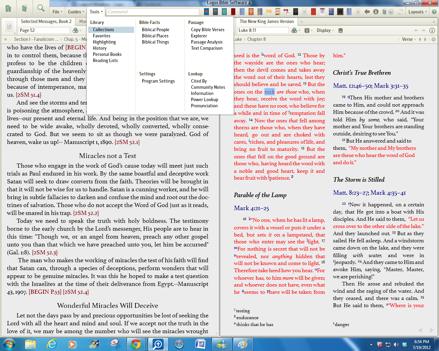The image size is (439, 351).
Task: Add a new tab in the NKJV panel
Action: [302, 22]
